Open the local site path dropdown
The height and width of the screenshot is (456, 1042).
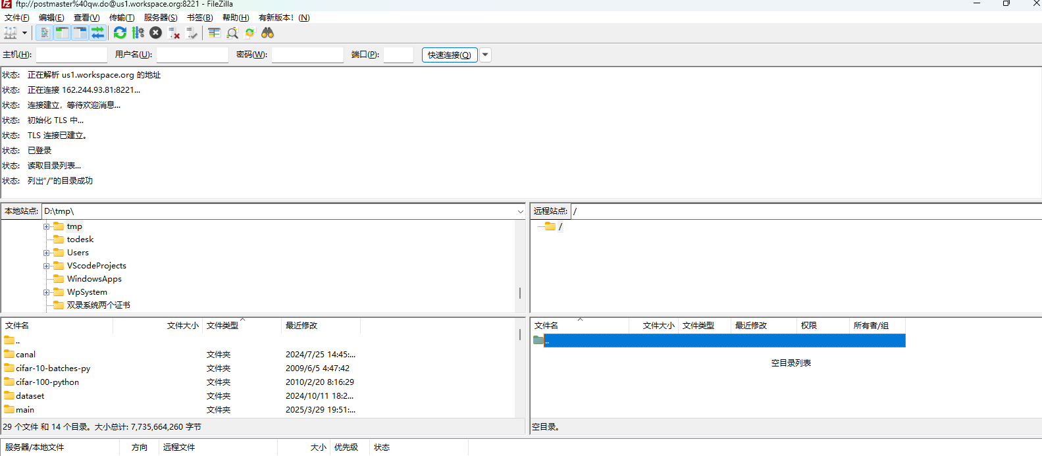point(520,211)
